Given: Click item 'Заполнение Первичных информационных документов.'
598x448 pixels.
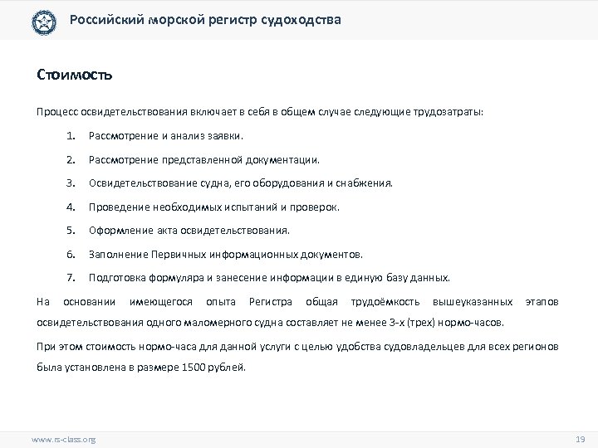Looking at the screenshot, I should pos(226,254).
